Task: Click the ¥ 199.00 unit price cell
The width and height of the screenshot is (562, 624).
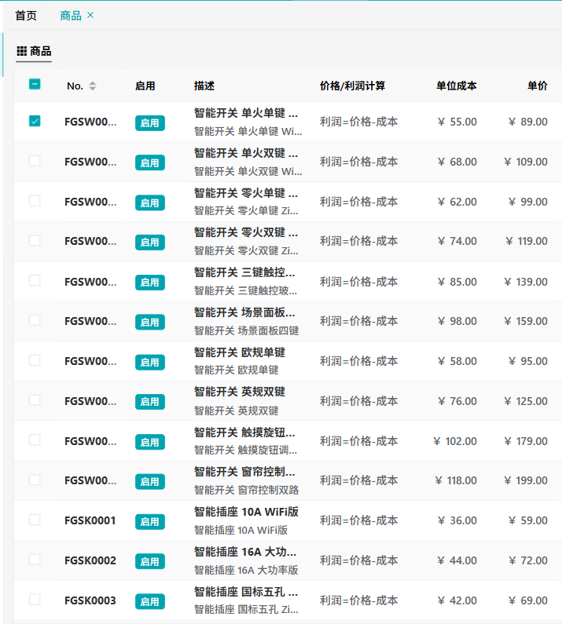Action: [x=526, y=480]
